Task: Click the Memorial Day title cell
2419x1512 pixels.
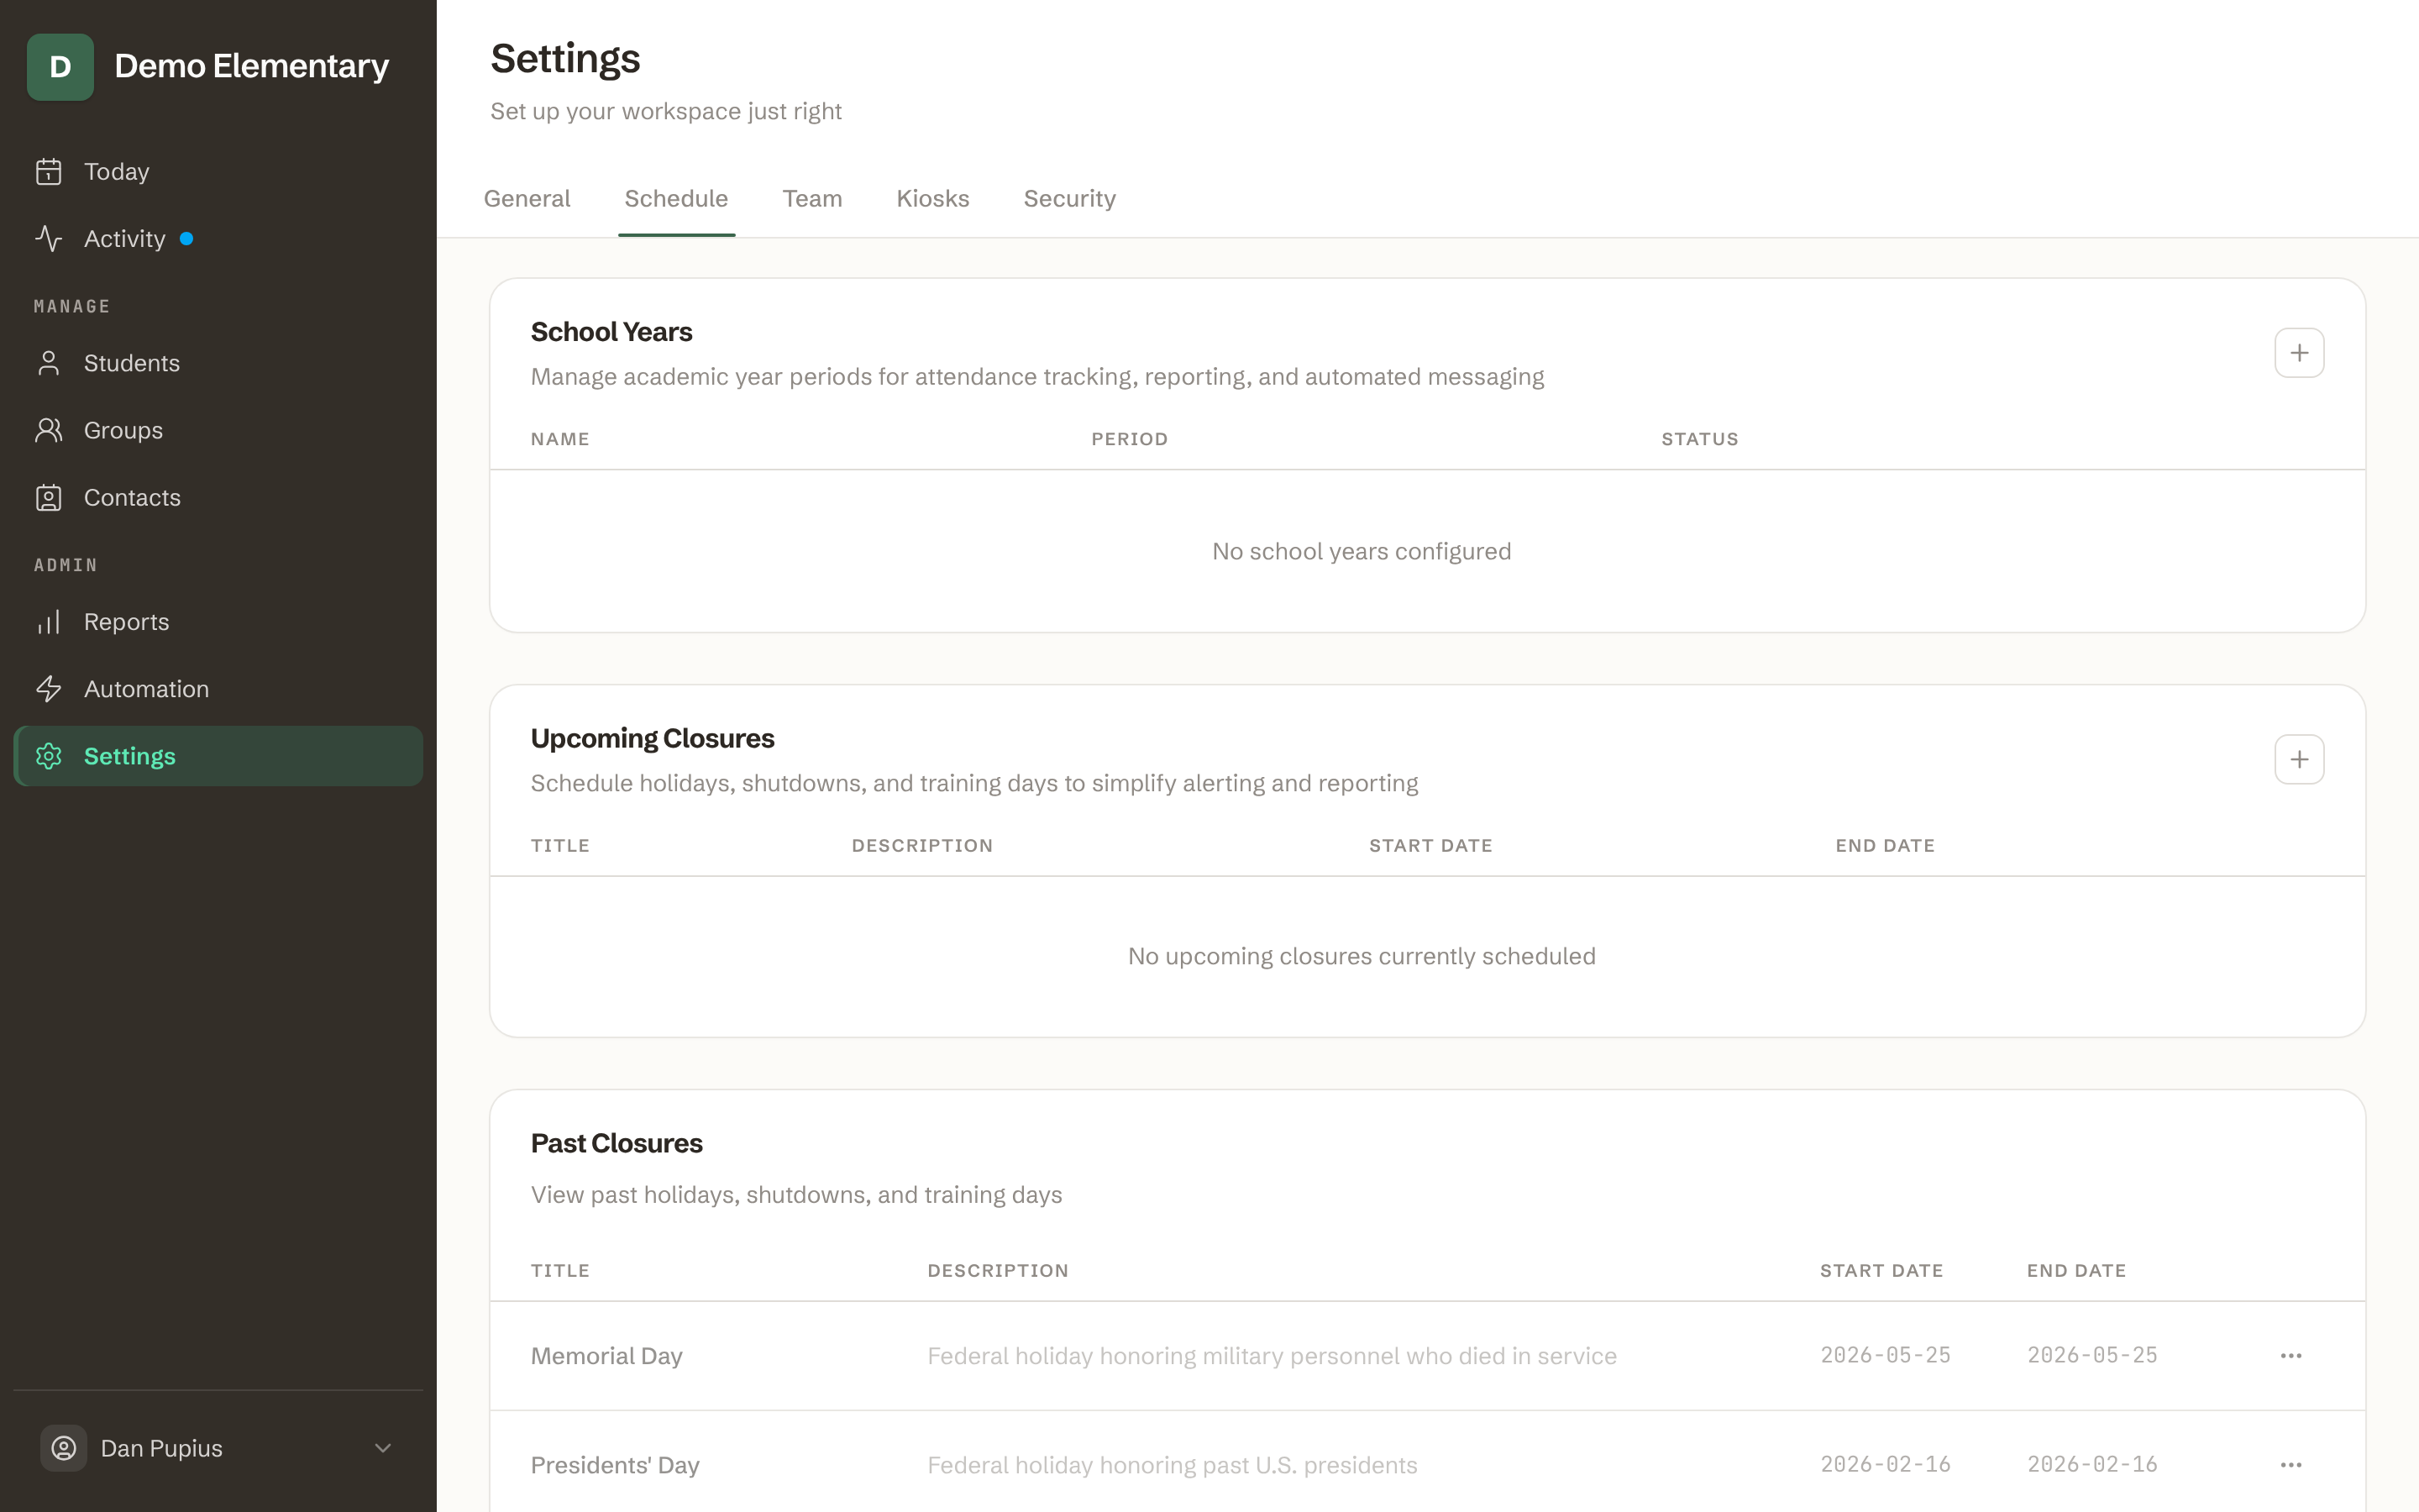Action: tap(606, 1356)
